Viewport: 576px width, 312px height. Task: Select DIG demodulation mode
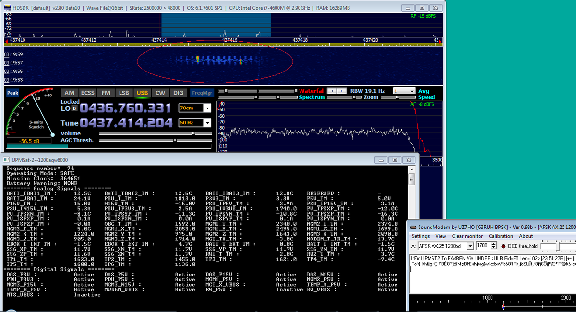[178, 93]
